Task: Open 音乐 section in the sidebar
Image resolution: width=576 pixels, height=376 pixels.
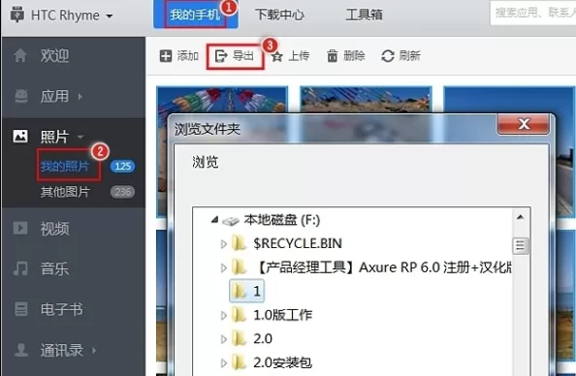Action: click(x=54, y=268)
